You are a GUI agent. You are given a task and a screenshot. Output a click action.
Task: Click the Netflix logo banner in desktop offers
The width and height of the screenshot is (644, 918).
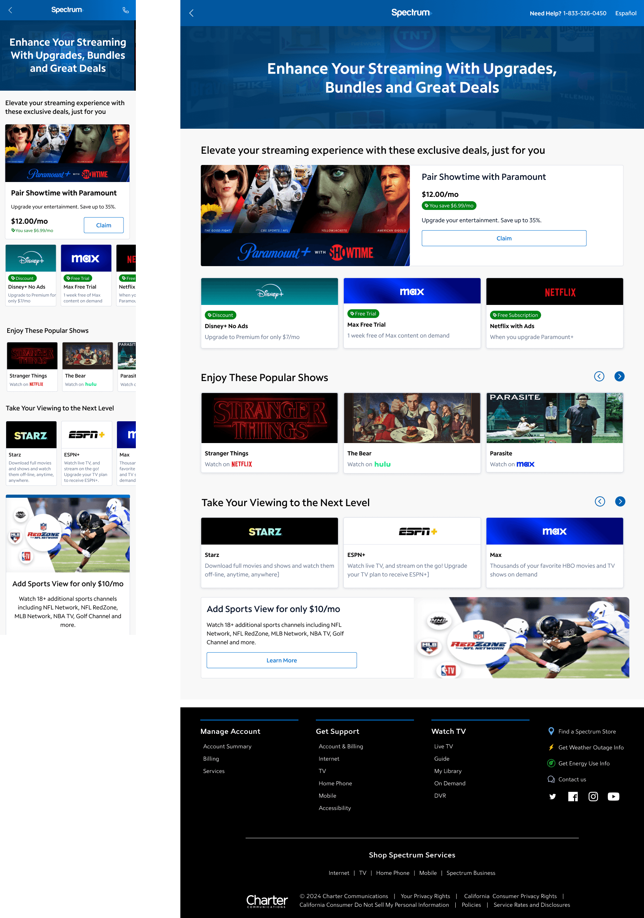[555, 292]
